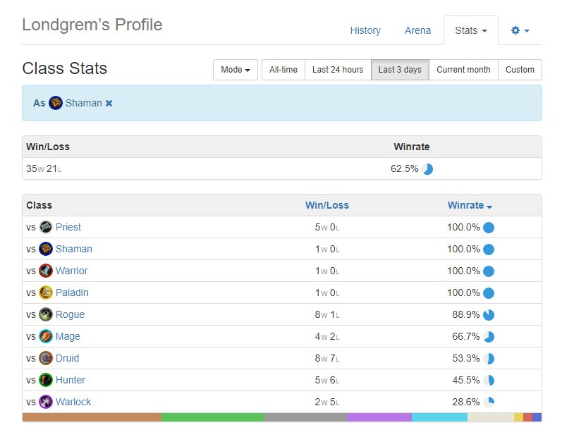Click the purple Warlock segment of the bar

click(379, 417)
